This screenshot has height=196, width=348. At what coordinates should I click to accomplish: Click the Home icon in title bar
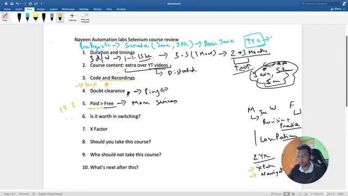6,4
